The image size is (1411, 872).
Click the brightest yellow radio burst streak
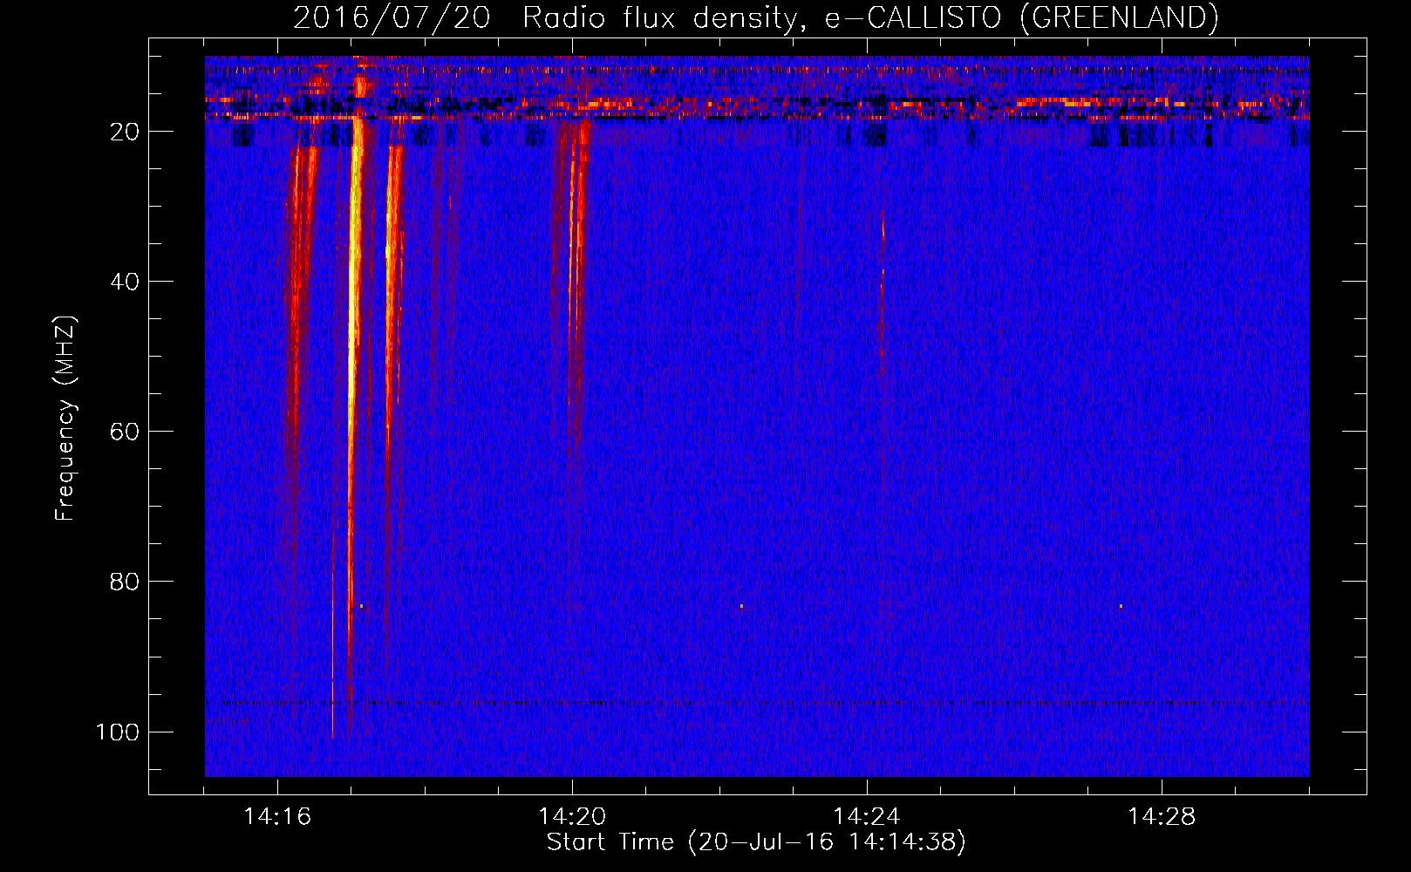coord(353,349)
